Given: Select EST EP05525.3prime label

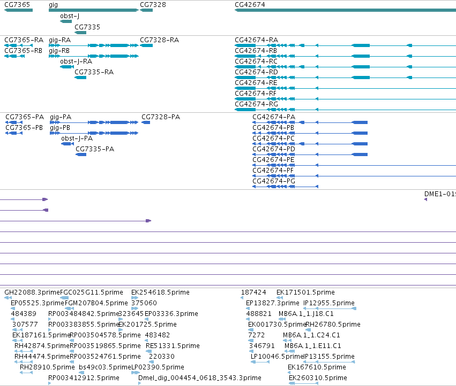Looking at the screenshot, I should tap(38, 303).
